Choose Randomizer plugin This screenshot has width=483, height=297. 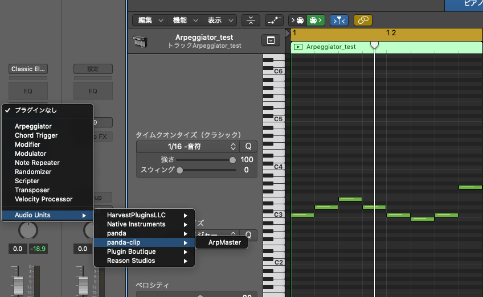click(47, 172)
